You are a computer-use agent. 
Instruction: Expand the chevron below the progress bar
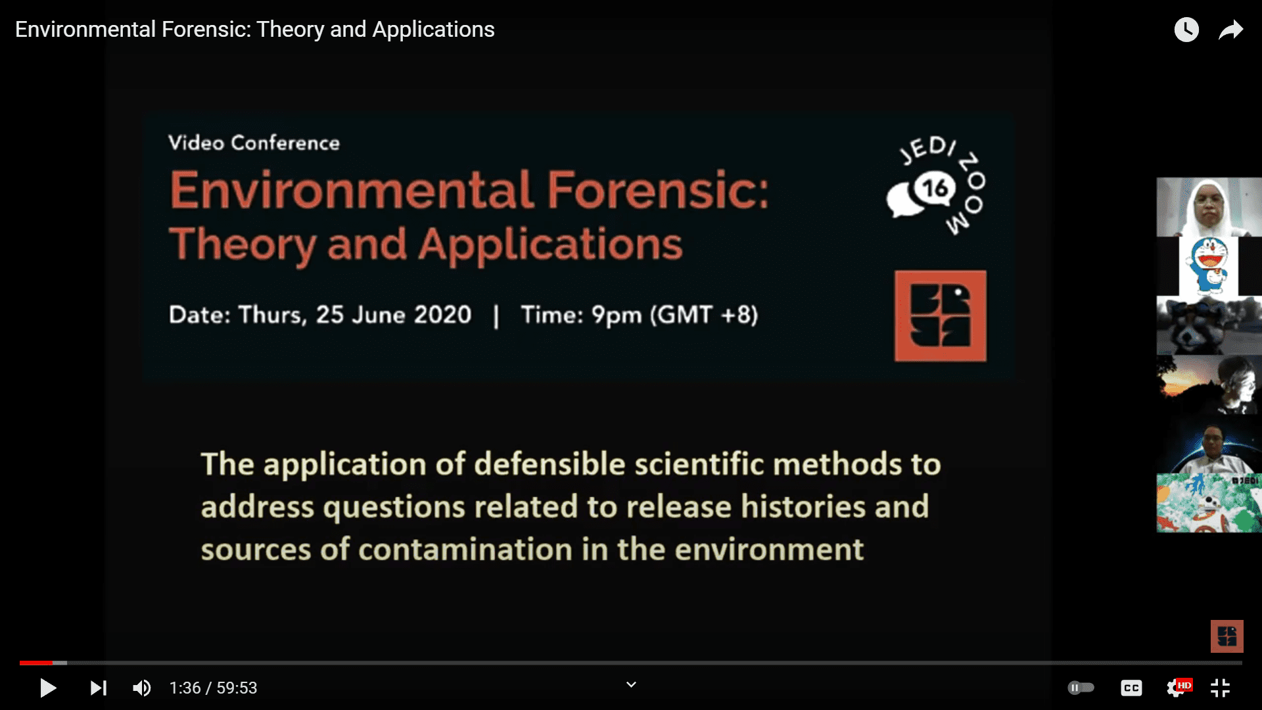pyautogui.click(x=631, y=684)
